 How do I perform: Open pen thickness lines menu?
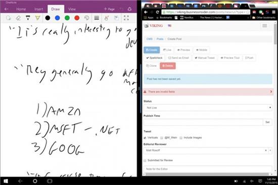[97, 18]
